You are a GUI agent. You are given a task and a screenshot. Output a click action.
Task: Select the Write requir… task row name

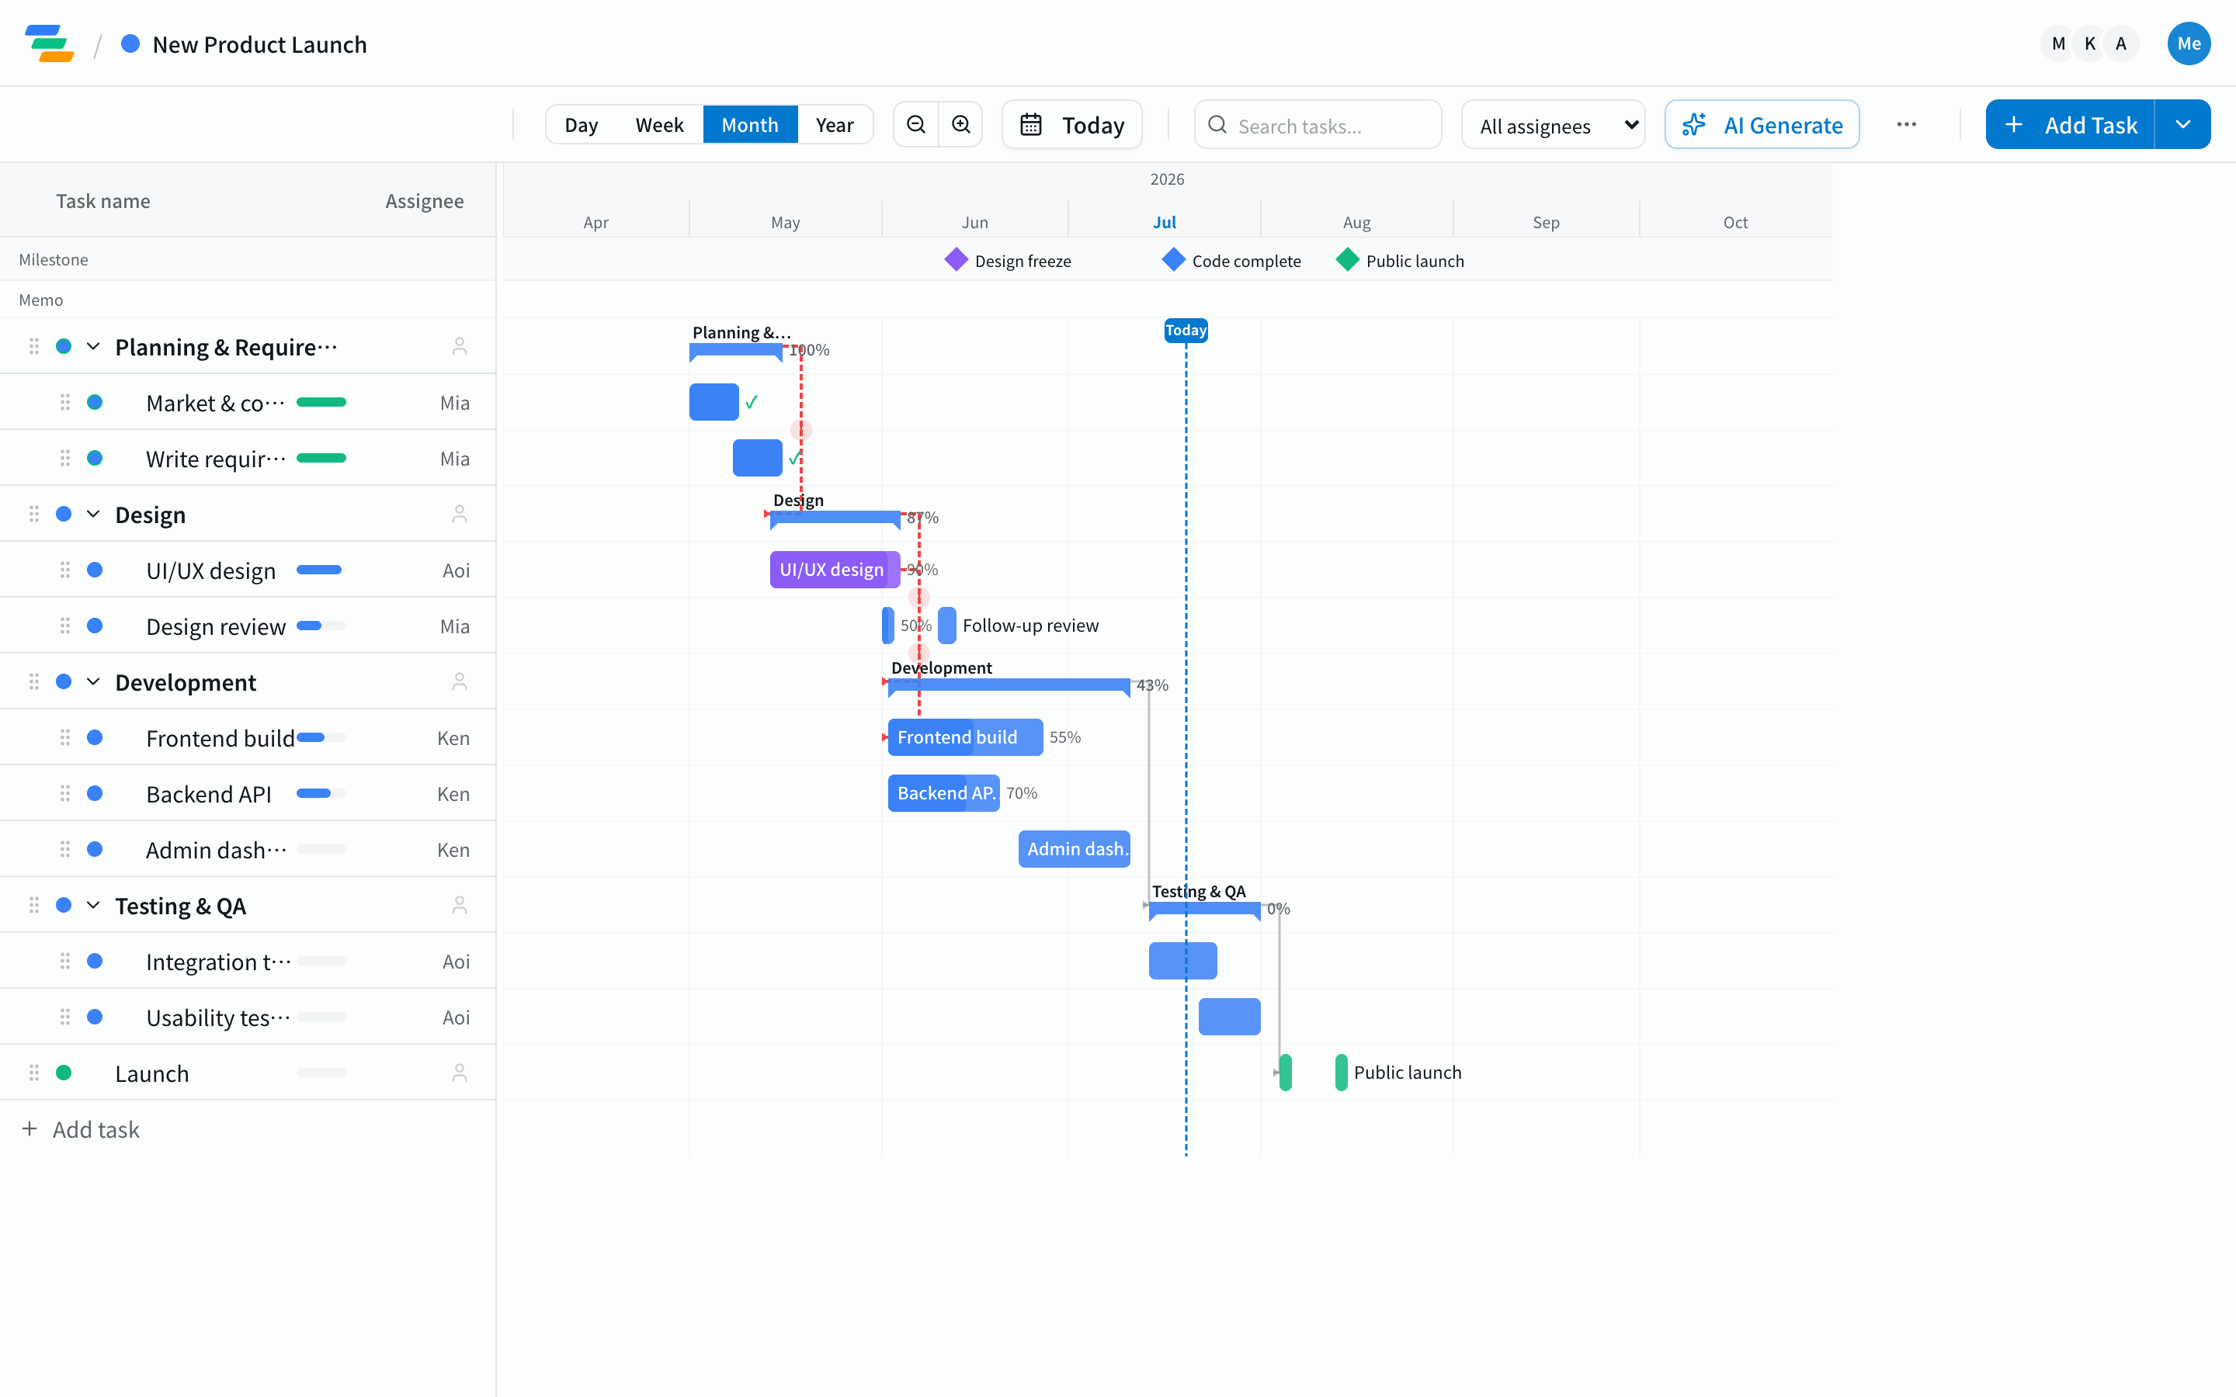click(216, 458)
